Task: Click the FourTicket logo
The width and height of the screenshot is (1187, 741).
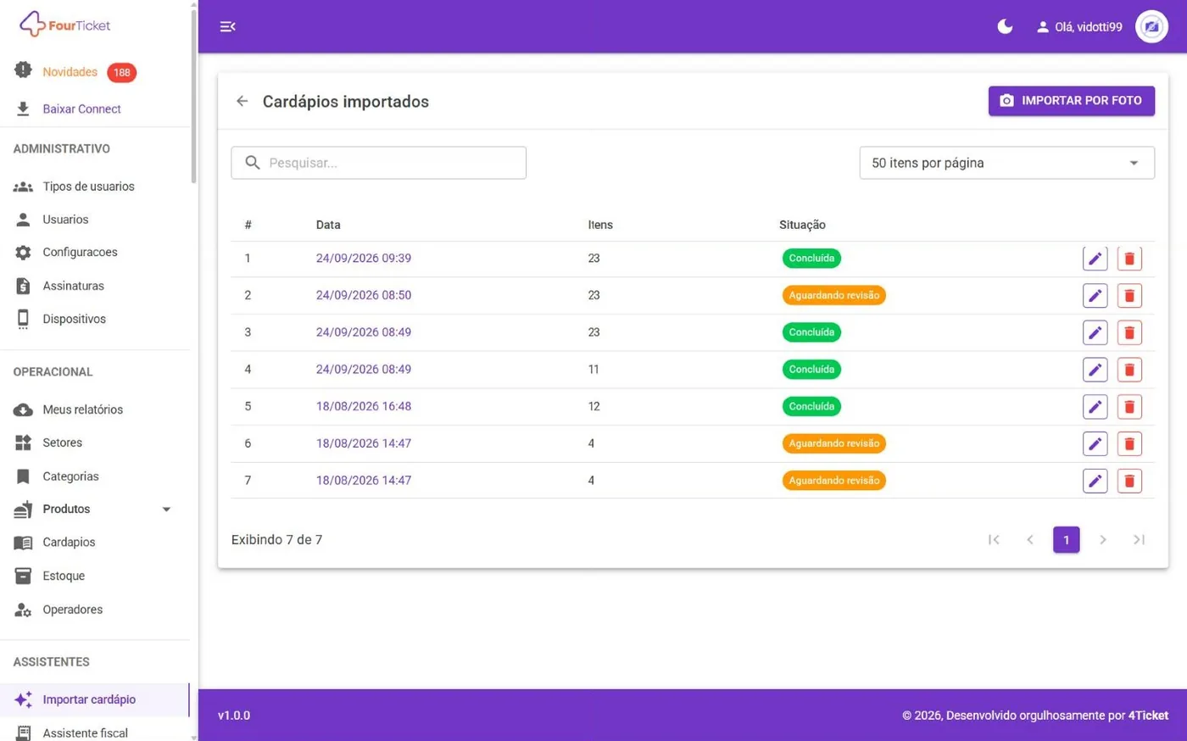Action: [x=65, y=25]
